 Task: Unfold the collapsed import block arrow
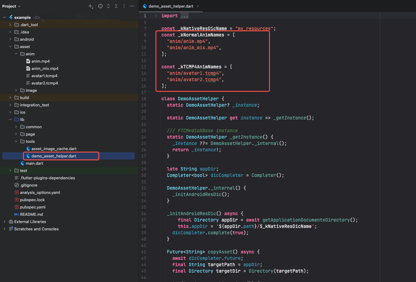(156, 16)
